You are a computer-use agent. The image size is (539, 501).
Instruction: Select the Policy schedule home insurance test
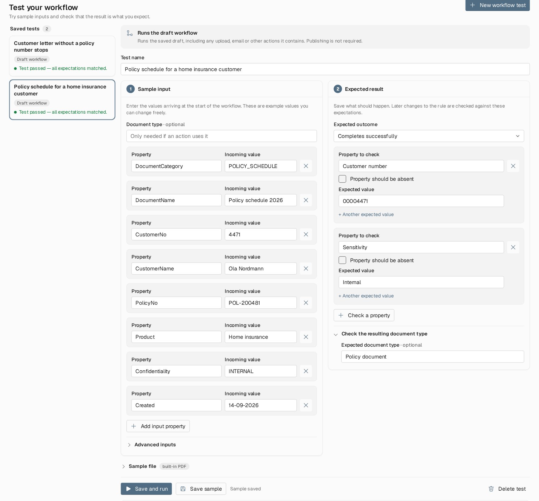[62, 100]
